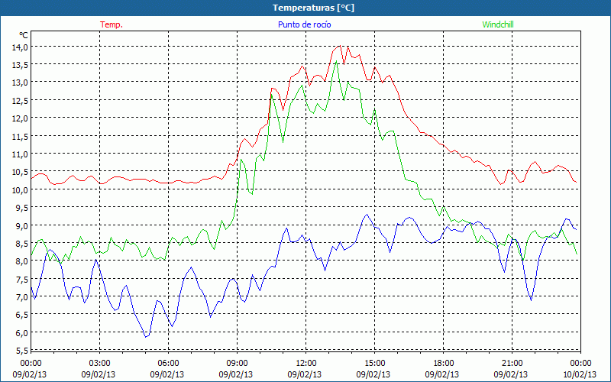Viewport: 611px width, 382px height.
Task: Click the 7,0 y-axis value
Action: (x=21, y=297)
